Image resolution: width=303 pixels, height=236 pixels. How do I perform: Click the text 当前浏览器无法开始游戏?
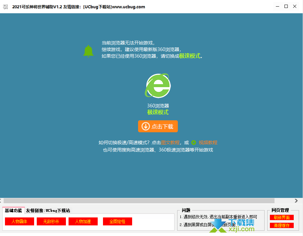tap(128, 43)
